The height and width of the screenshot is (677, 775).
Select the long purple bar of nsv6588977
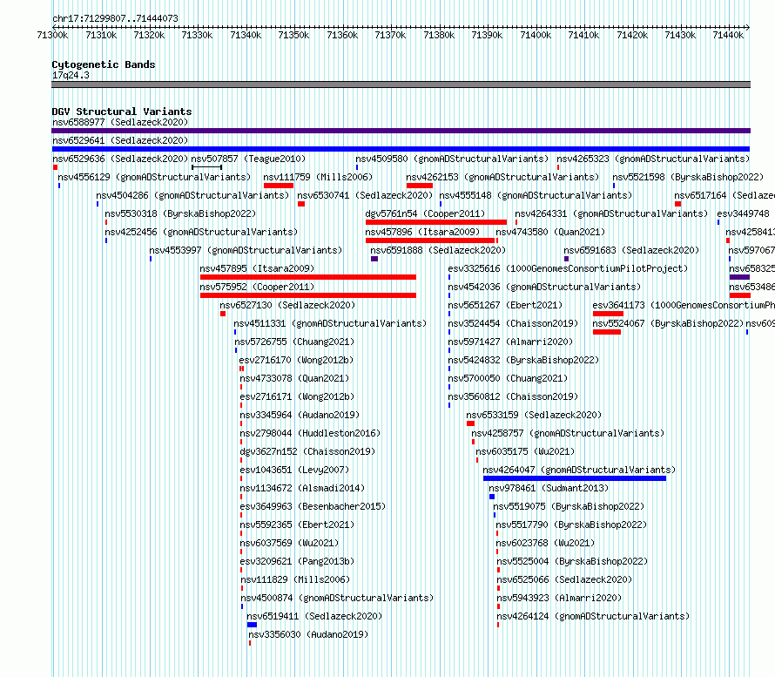click(x=401, y=131)
